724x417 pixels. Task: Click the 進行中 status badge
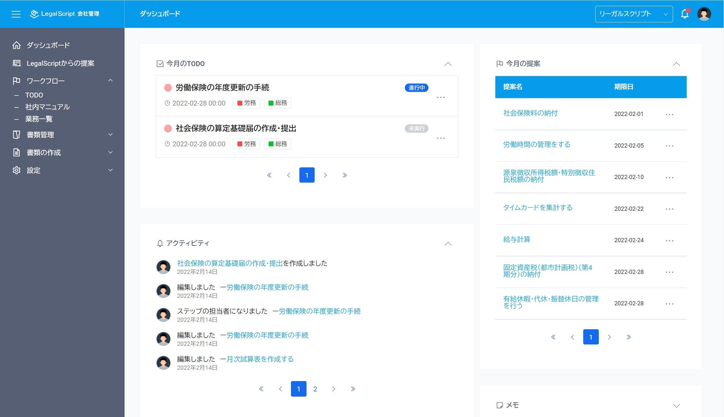pos(416,88)
